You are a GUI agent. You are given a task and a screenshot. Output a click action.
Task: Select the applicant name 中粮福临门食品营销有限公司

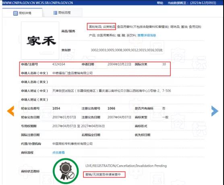pos(73,73)
